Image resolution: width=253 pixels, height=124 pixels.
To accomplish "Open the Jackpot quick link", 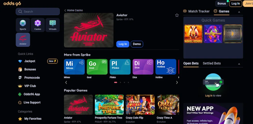I will point(30,61).
